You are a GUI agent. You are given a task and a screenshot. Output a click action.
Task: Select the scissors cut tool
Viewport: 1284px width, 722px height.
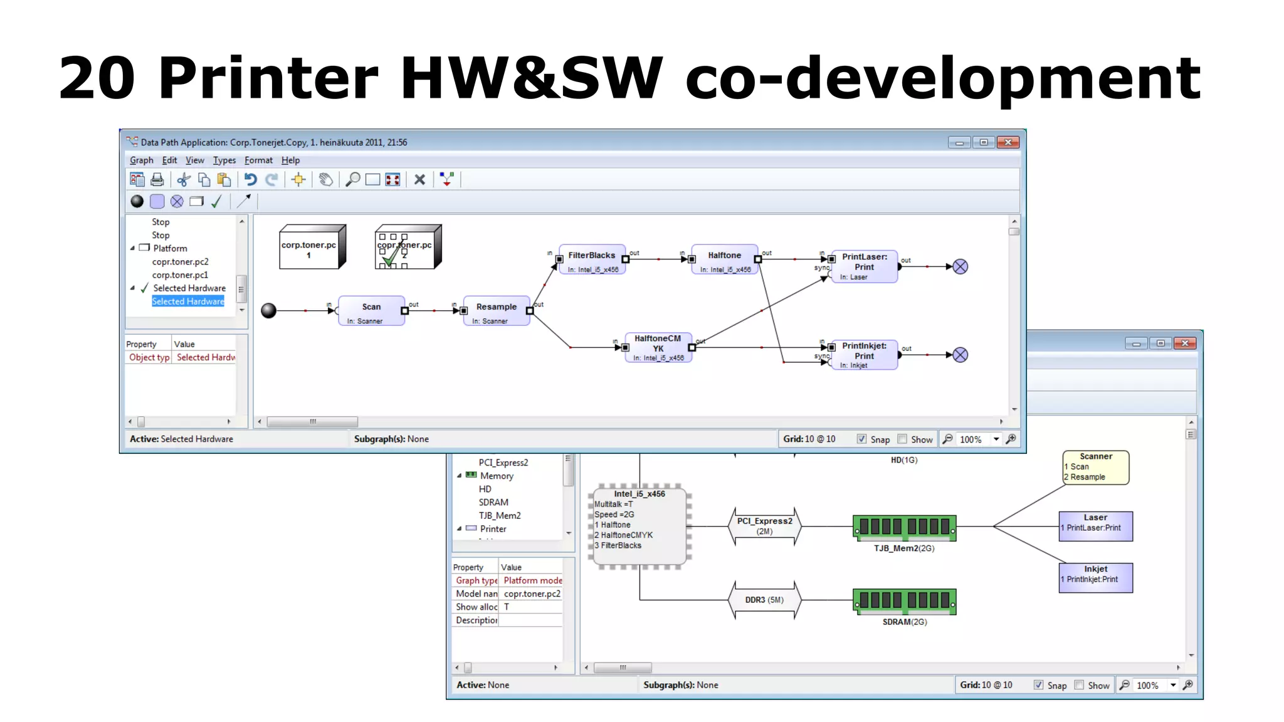[183, 180]
